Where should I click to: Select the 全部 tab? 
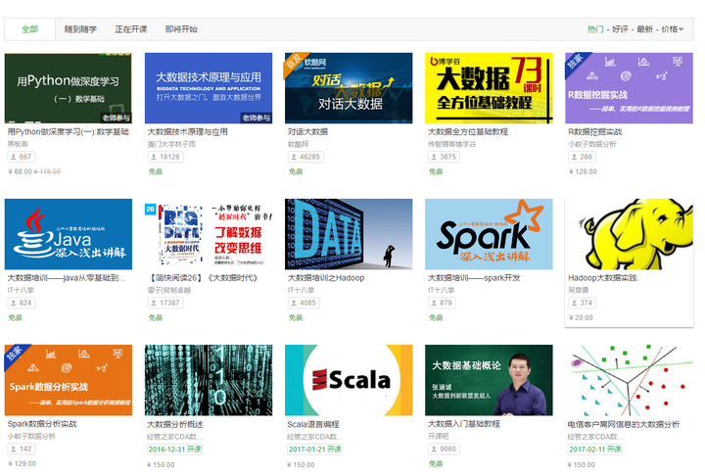click(x=30, y=29)
